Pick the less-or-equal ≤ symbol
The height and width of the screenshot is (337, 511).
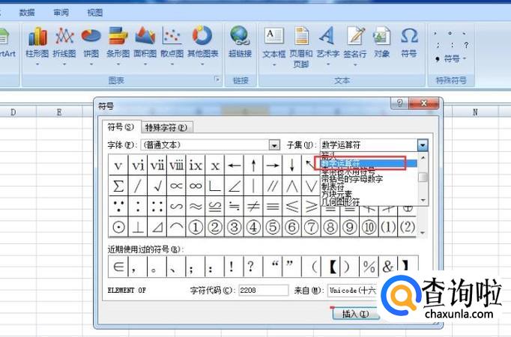coord(291,207)
